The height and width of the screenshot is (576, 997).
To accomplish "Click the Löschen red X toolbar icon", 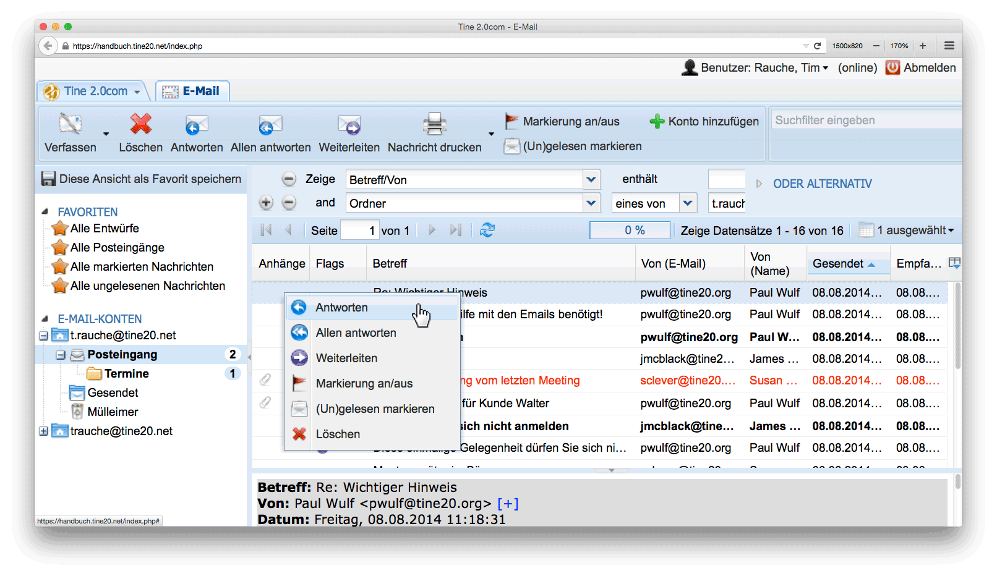I will [141, 124].
